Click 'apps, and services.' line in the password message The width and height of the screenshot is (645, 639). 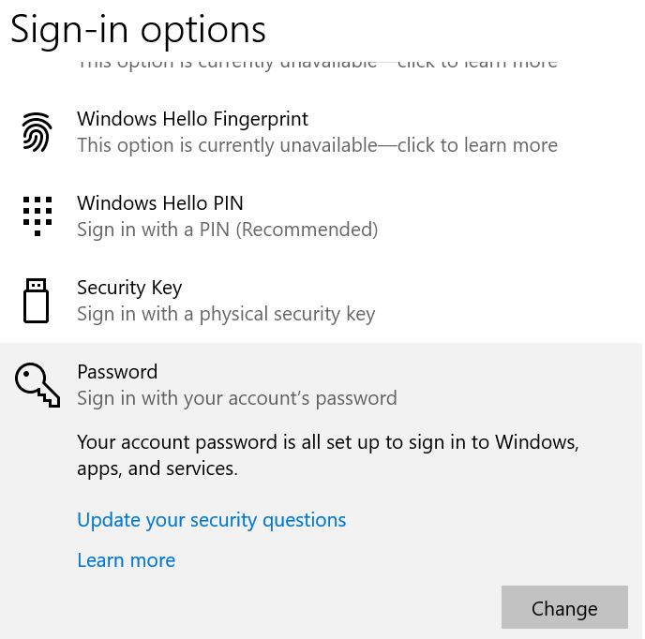click(x=157, y=468)
